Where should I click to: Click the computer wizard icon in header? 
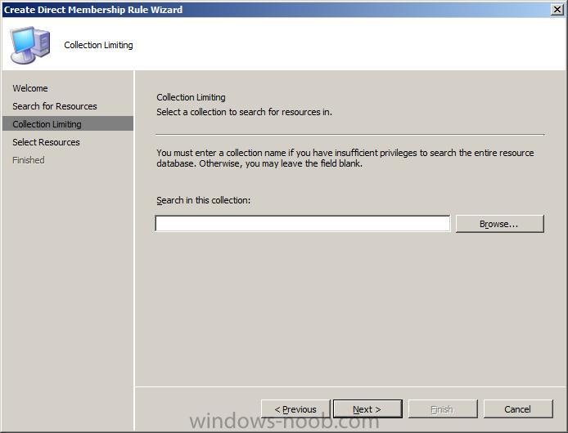pos(30,45)
